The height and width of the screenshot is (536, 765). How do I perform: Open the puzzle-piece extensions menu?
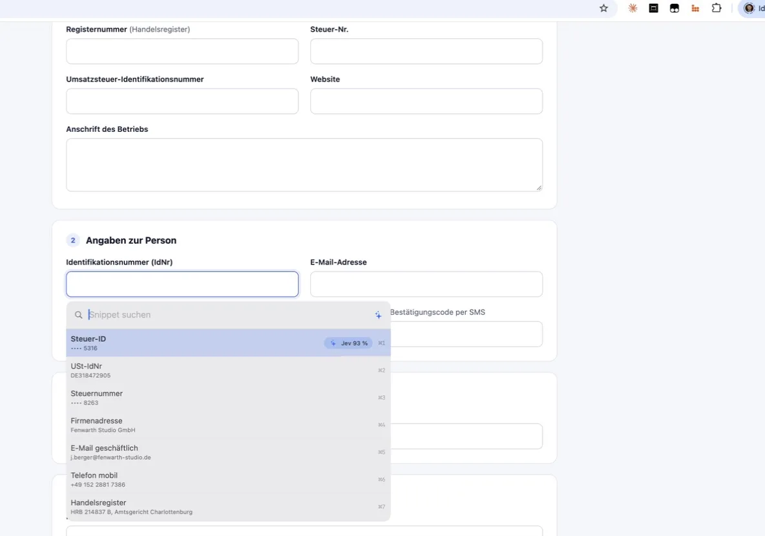[x=716, y=8]
